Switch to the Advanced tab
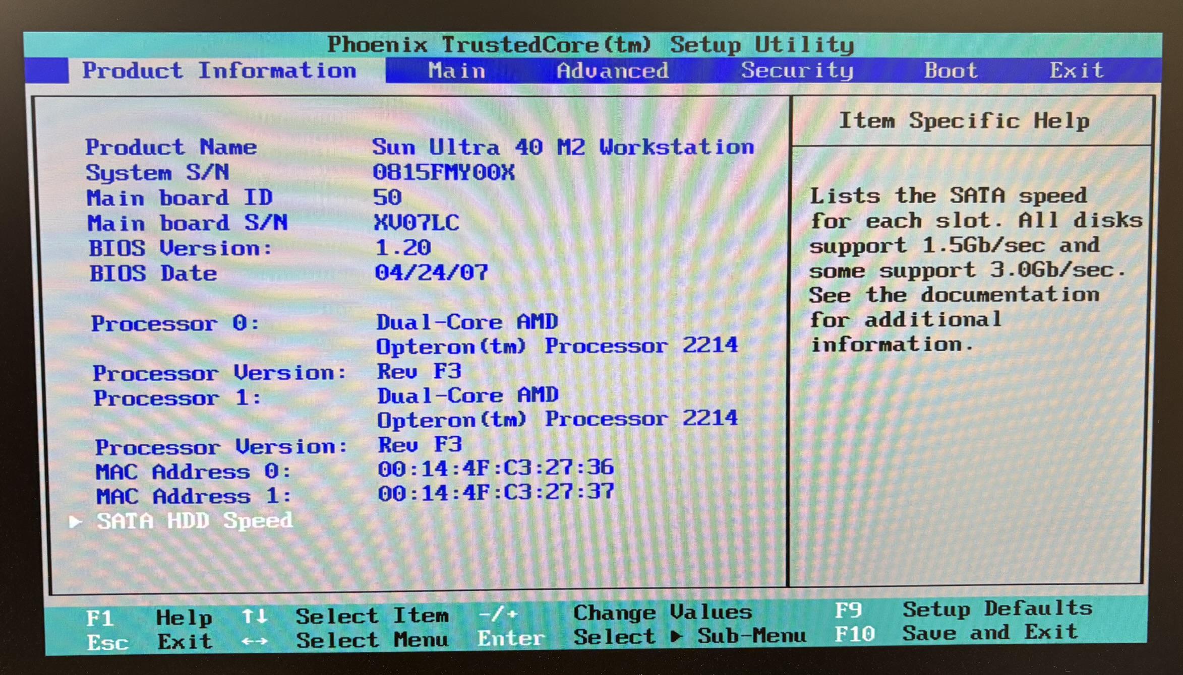Viewport: 1183px width, 675px height. point(613,71)
